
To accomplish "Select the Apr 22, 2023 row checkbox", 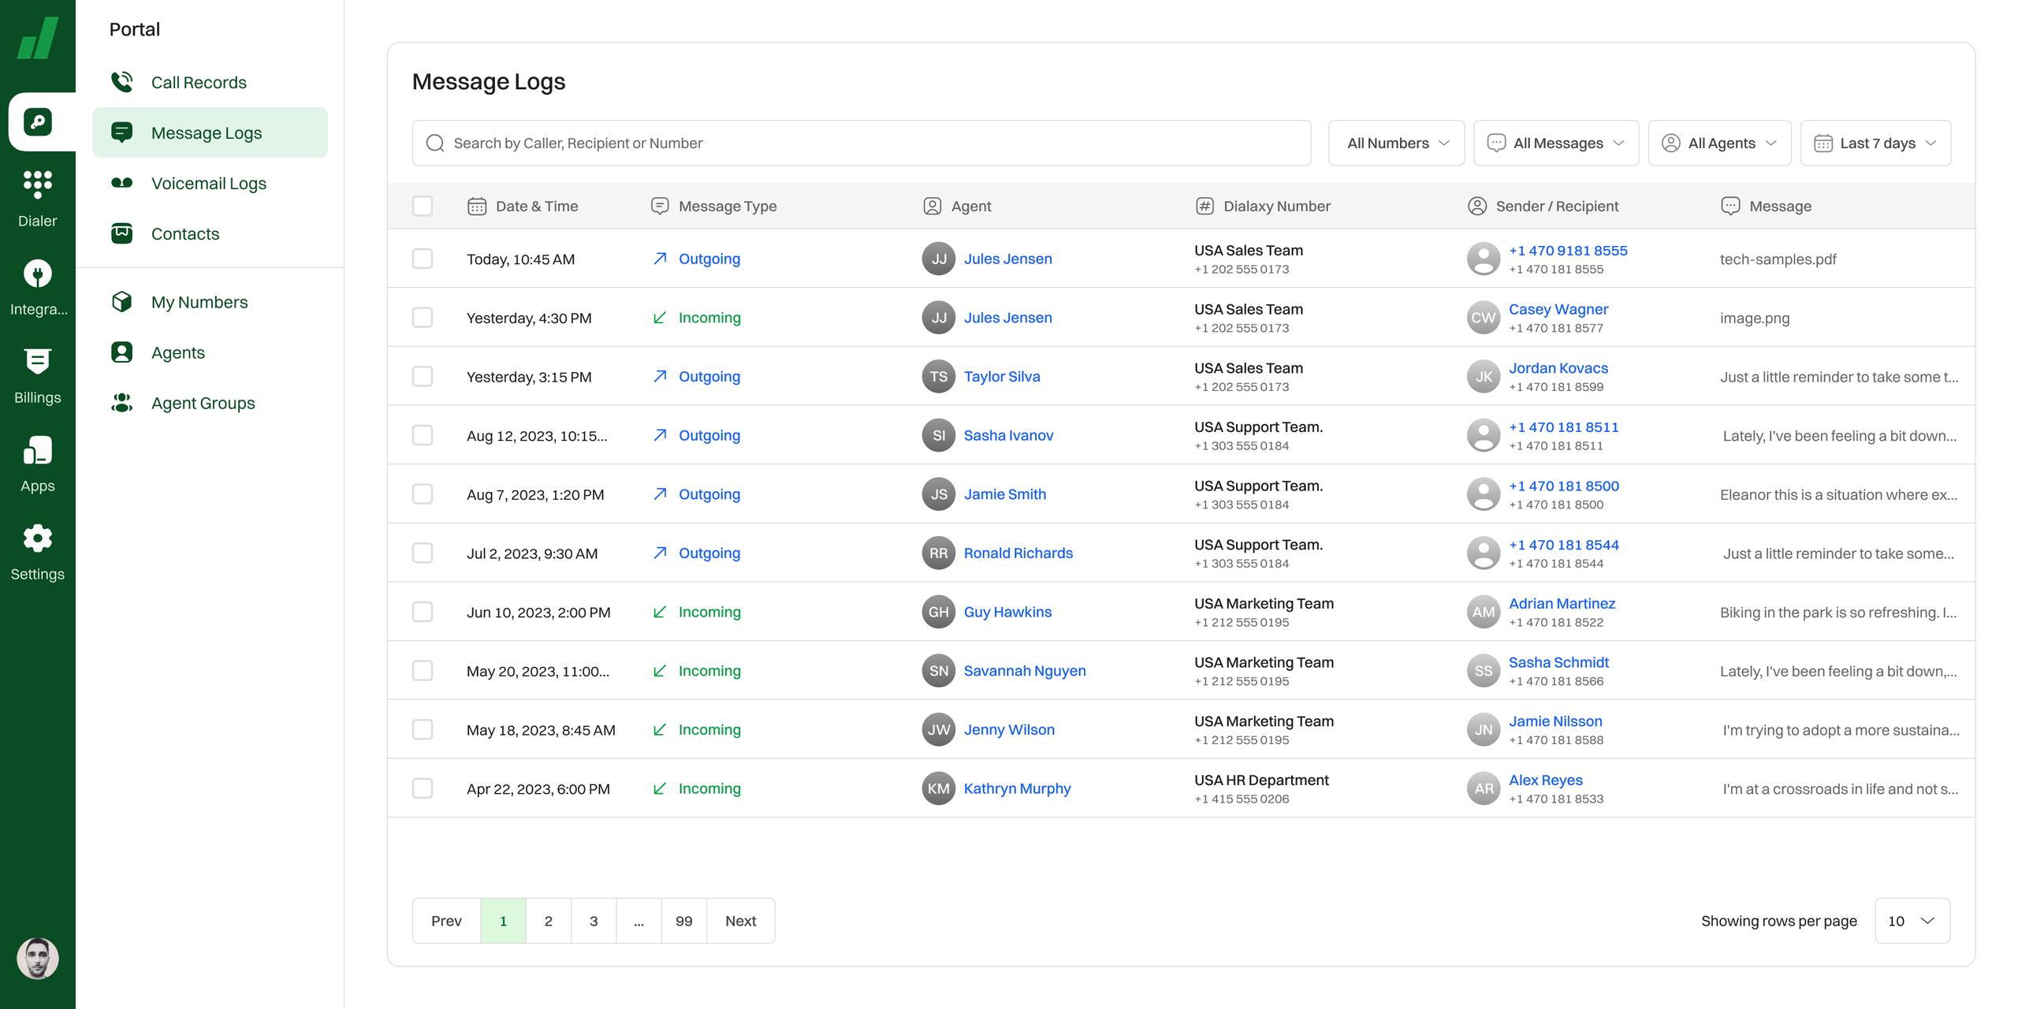I will click(x=423, y=788).
